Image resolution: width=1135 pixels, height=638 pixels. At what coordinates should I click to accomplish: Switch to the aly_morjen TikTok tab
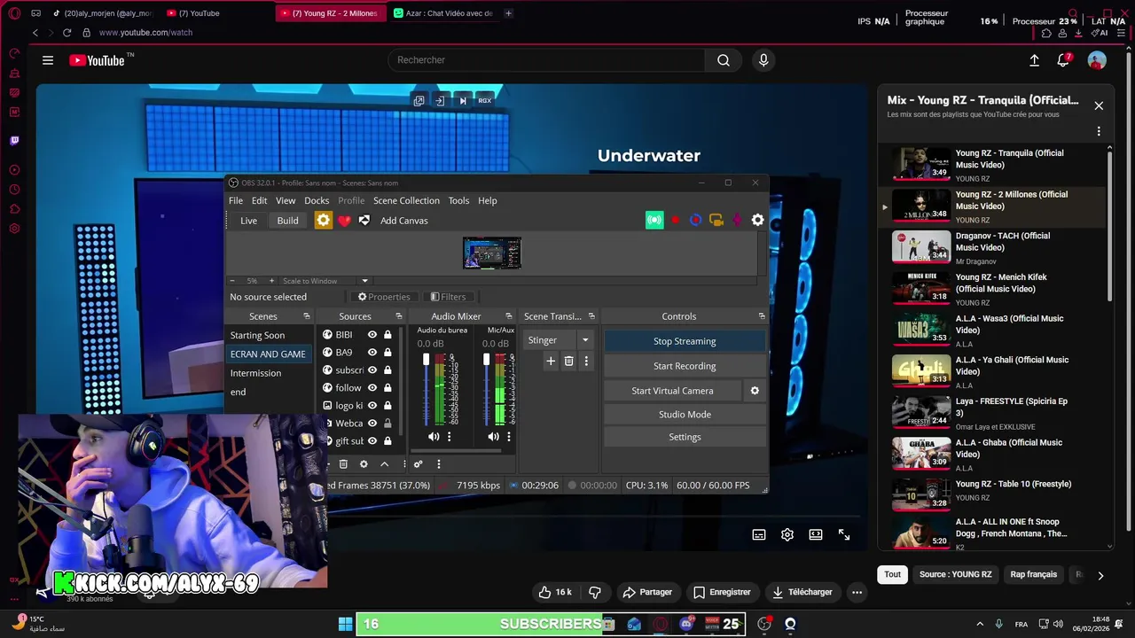[x=102, y=13]
